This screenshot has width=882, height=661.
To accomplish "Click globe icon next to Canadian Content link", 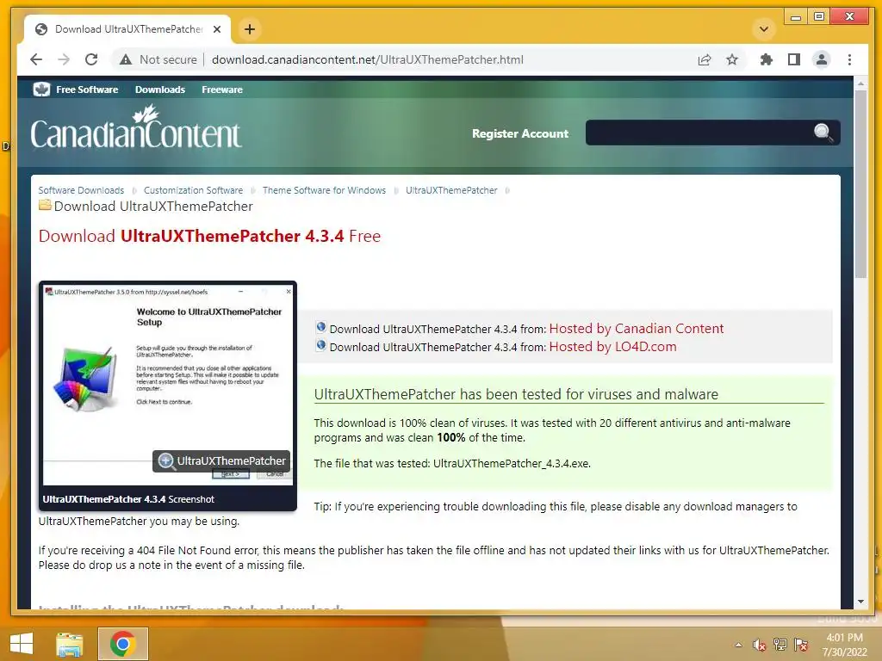I will (x=321, y=327).
